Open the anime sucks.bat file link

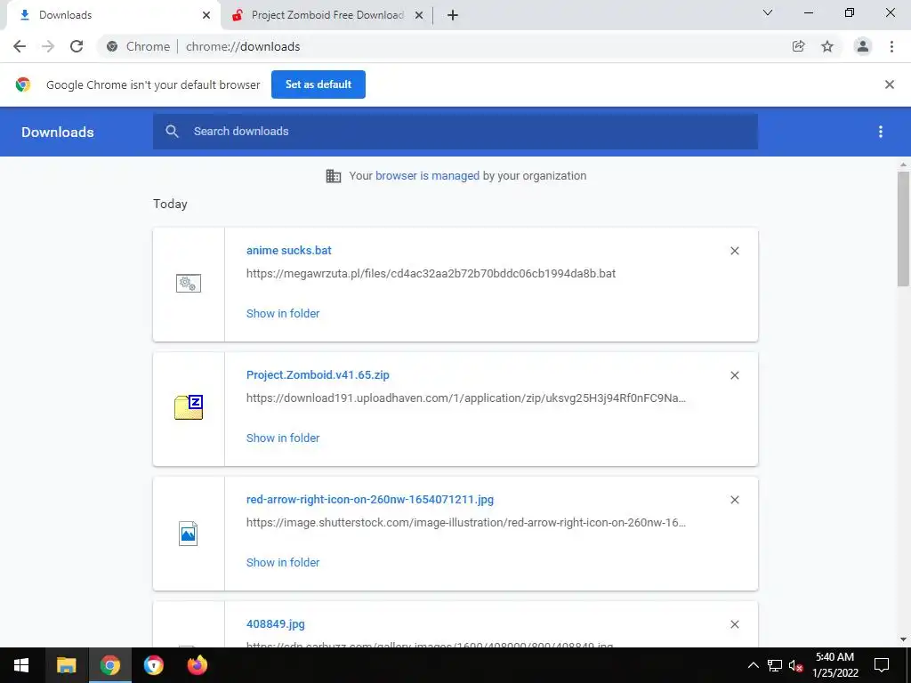(x=289, y=250)
